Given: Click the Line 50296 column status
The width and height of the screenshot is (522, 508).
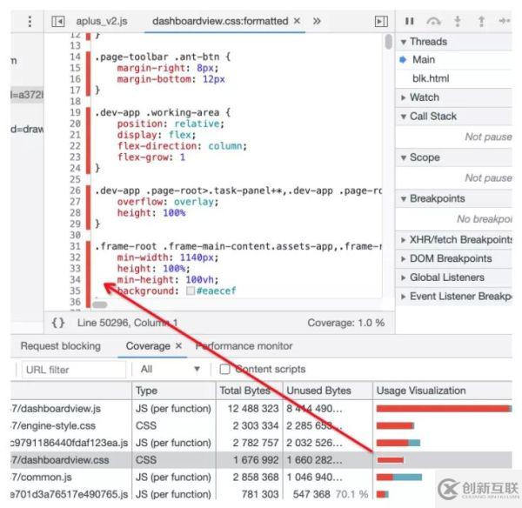Looking at the screenshot, I should tap(128, 323).
